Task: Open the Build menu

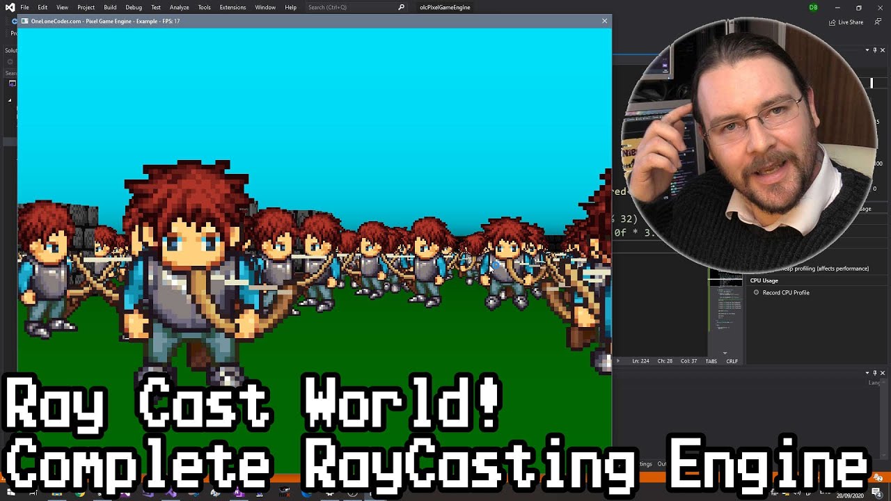Action: 110,7
